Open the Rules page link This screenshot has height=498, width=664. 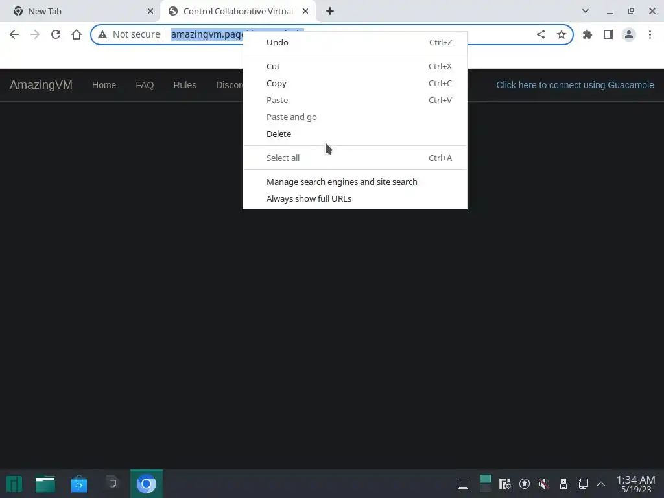185,85
